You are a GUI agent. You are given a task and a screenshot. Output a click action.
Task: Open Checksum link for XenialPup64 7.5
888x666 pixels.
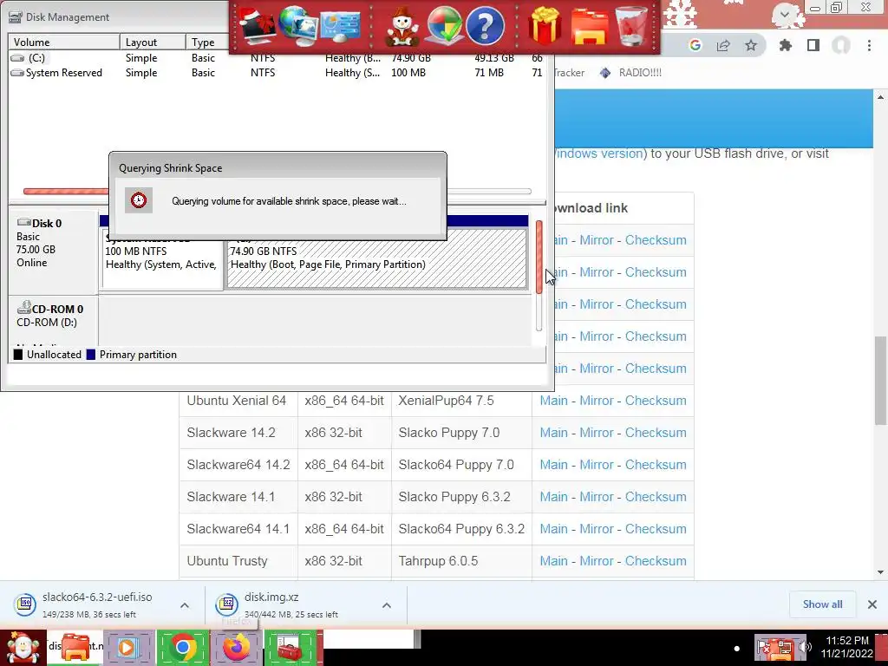pyautogui.click(x=656, y=401)
